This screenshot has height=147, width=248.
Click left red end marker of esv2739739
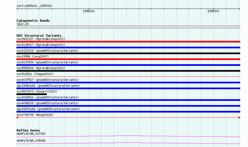pyautogui.click(x=17, y=118)
